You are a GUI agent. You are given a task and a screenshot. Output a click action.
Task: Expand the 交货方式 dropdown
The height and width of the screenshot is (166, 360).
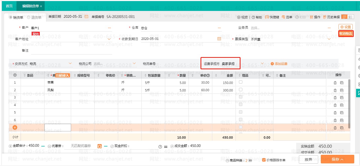pos(70,63)
